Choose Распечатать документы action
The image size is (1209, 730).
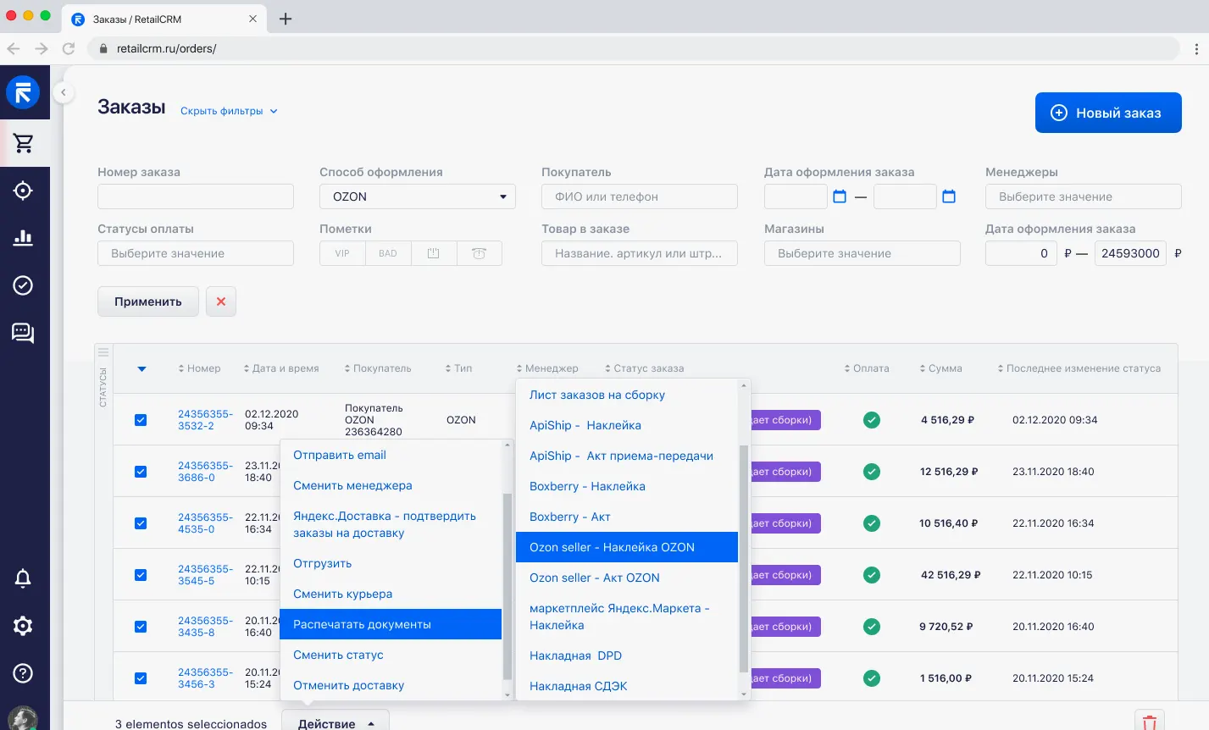click(x=391, y=624)
